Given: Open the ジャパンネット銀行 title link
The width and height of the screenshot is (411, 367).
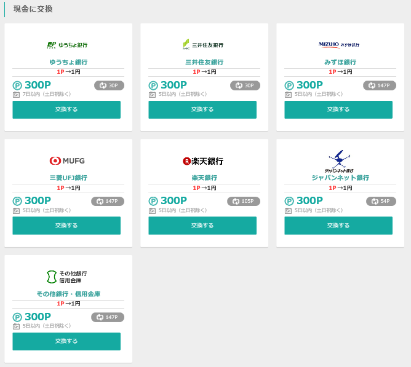Looking at the screenshot, I should pyautogui.click(x=340, y=178).
